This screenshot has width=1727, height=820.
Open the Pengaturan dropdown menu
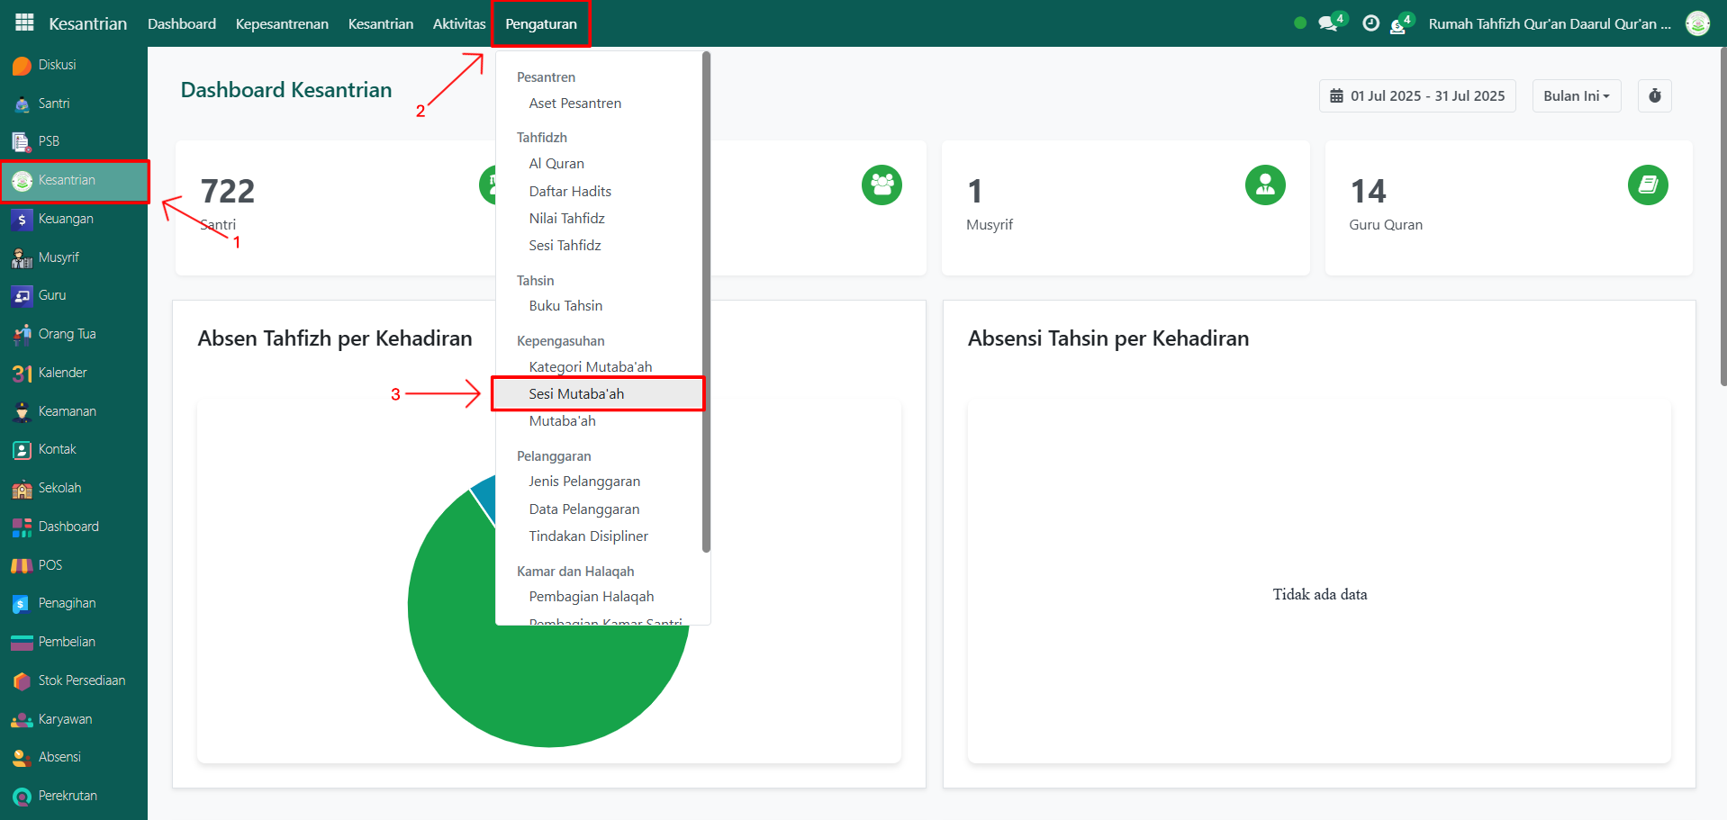coord(540,24)
